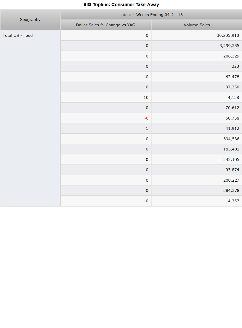The height and width of the screenshot is (328, 242).
Task: Select the Latest 4 Weeks Ending 04-21-13 header
Action: (x=151, y=15)
